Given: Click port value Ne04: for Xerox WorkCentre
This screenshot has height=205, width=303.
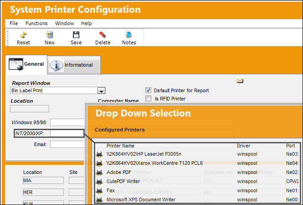Looking at the screenshot, I should click(x=292, y=163).
